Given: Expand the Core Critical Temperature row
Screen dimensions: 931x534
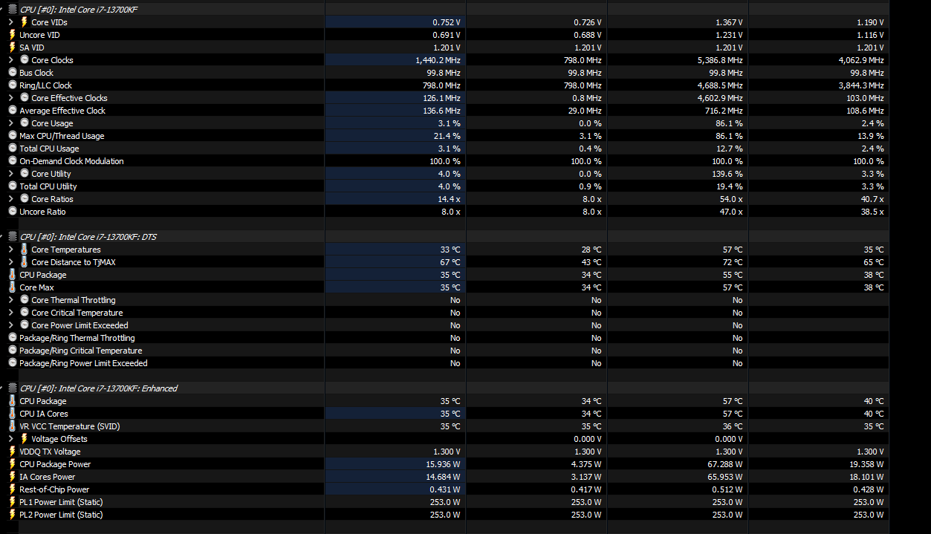Looking at the screenshot, I should tap(11, 313).
